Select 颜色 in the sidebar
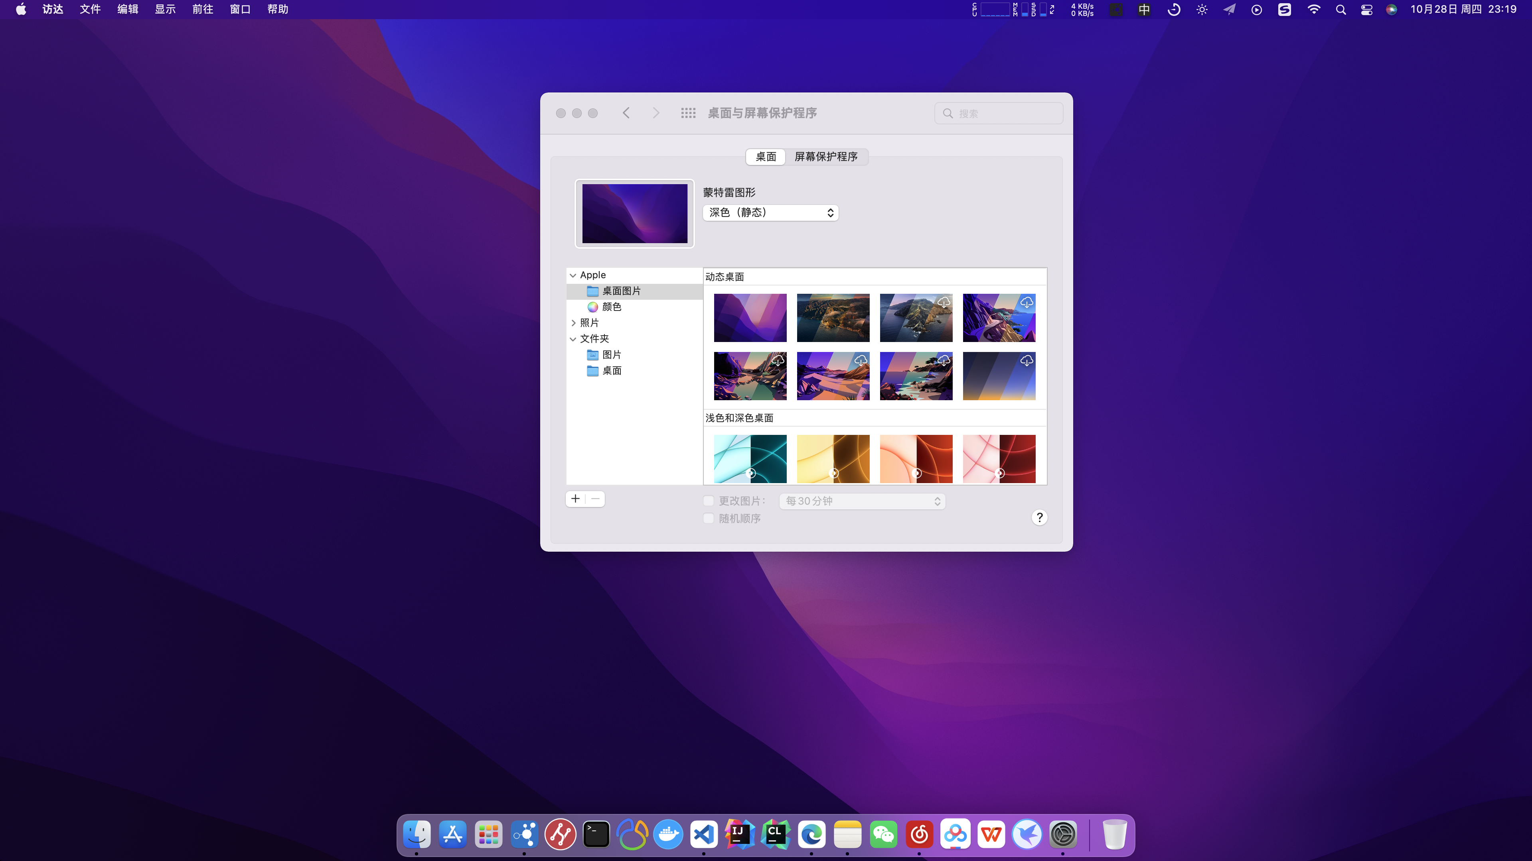Viewport: 1532px width, 861px height. point(611,307)
